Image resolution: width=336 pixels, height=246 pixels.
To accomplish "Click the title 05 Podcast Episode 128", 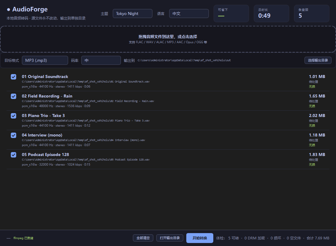I will [45, 154].
